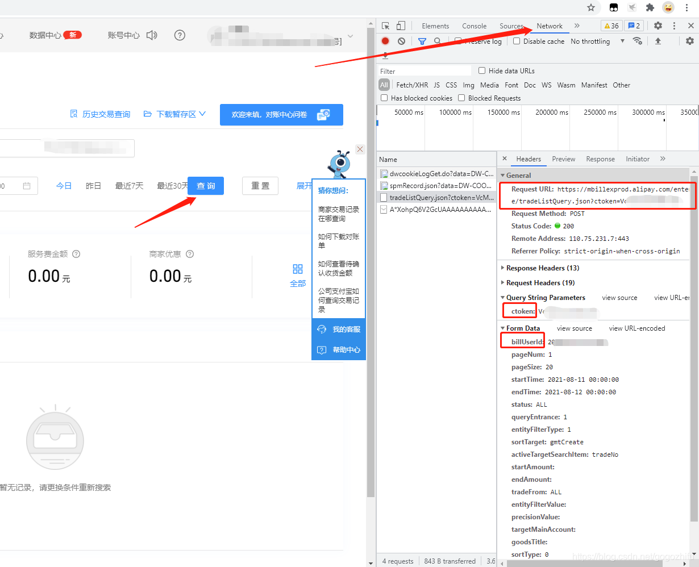Select the 今日 date shortcut
Viewport: 699px width, 567px height.
pos(64,186)
